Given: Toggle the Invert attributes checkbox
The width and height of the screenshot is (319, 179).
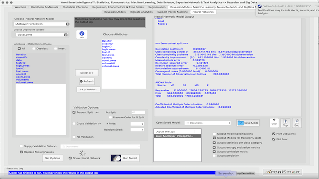Looking at the screenshot, I should [55, 49].
